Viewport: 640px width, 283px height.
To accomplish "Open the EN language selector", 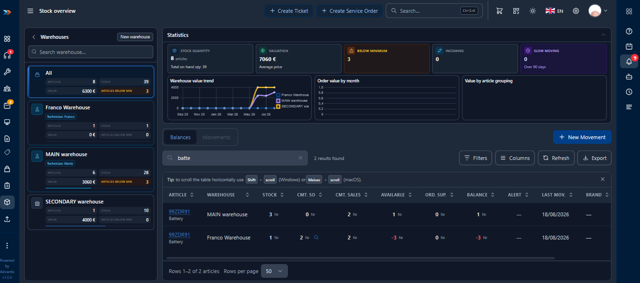I will pos(554,11).
